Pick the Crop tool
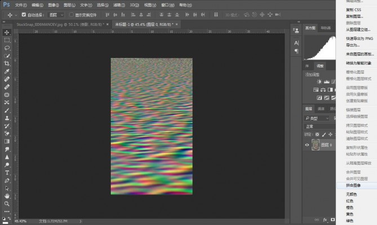 pyautogui.click(x=7, y=64)
